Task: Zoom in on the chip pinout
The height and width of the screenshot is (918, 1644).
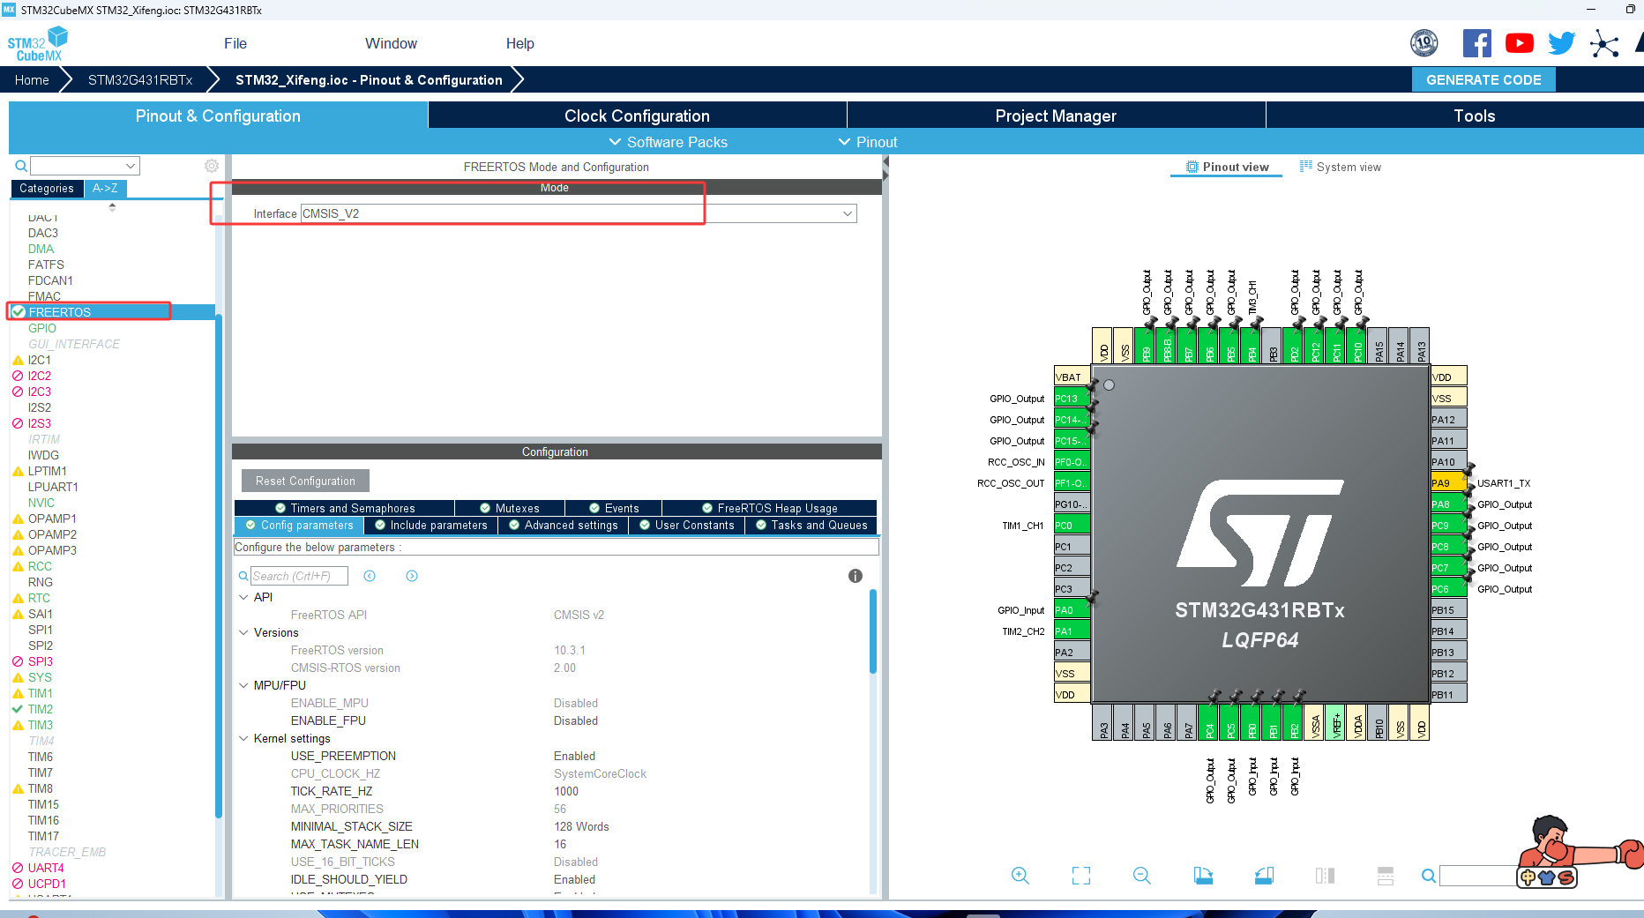Action: pos(1020,876)
